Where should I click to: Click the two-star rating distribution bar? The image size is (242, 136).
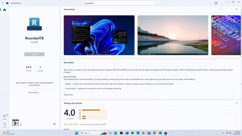click(95, 116)
